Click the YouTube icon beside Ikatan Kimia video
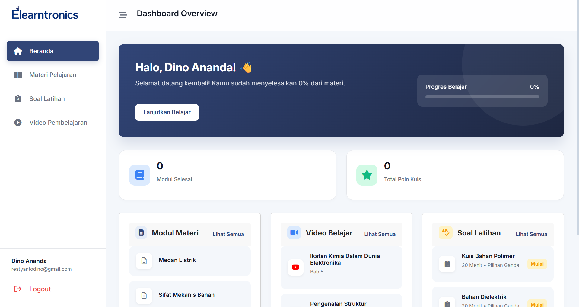The width and height of the screenshot is (579, 307). coord(296,267)
